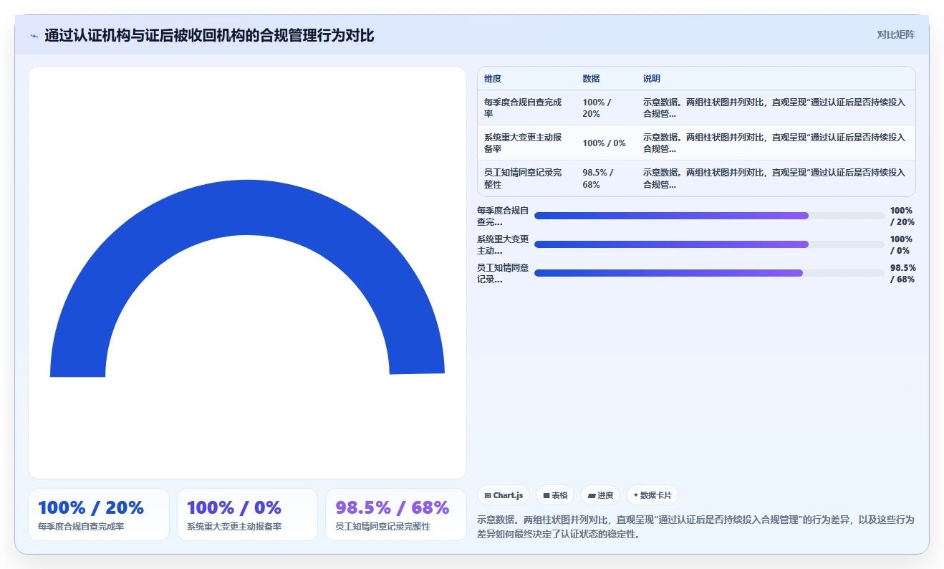Click the 数据 column header
Viewport: 944px width, 569px height.
[x=591, y=79]
